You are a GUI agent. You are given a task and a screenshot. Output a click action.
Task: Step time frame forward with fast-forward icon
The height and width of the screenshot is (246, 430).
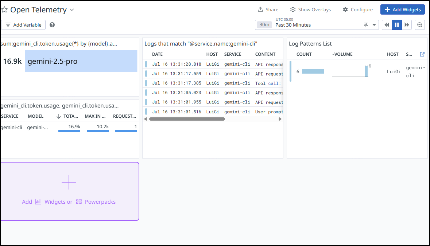(407, 25)
